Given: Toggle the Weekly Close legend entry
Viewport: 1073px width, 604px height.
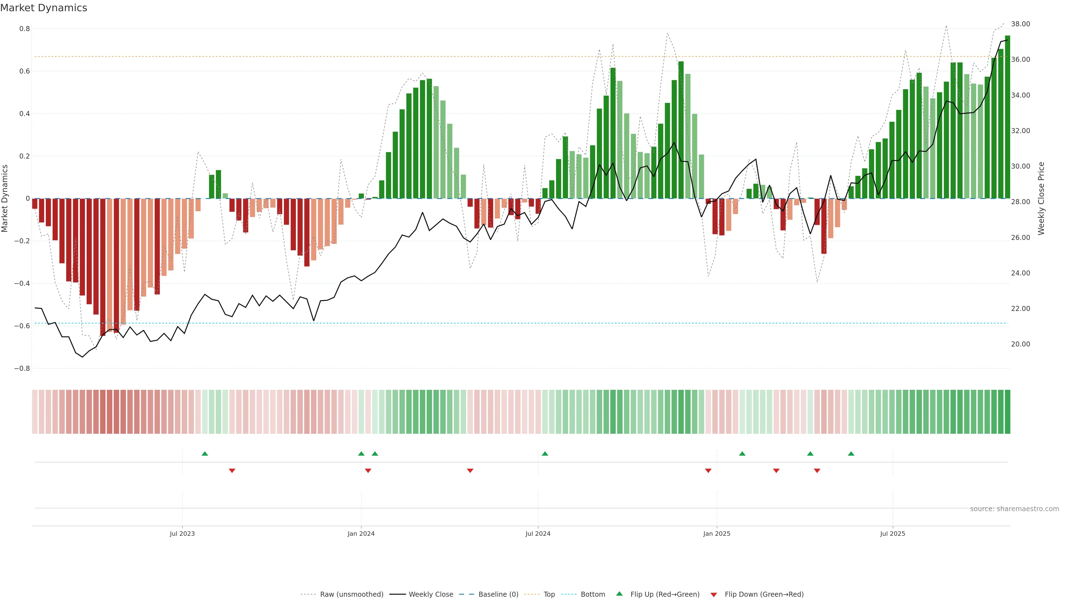Looking at the screenshot, I should [431, 594].
